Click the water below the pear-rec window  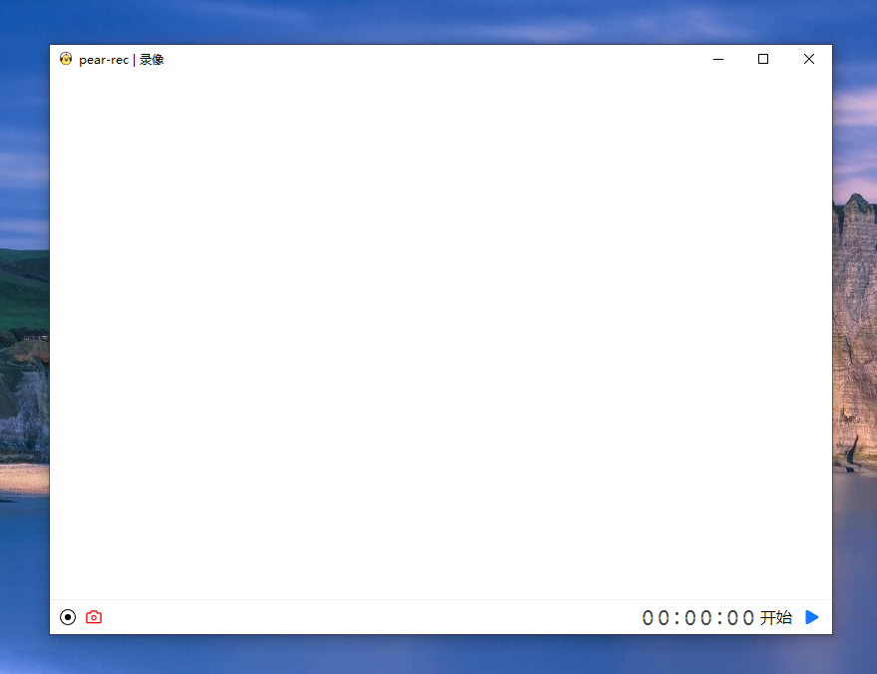coord(439,654)
